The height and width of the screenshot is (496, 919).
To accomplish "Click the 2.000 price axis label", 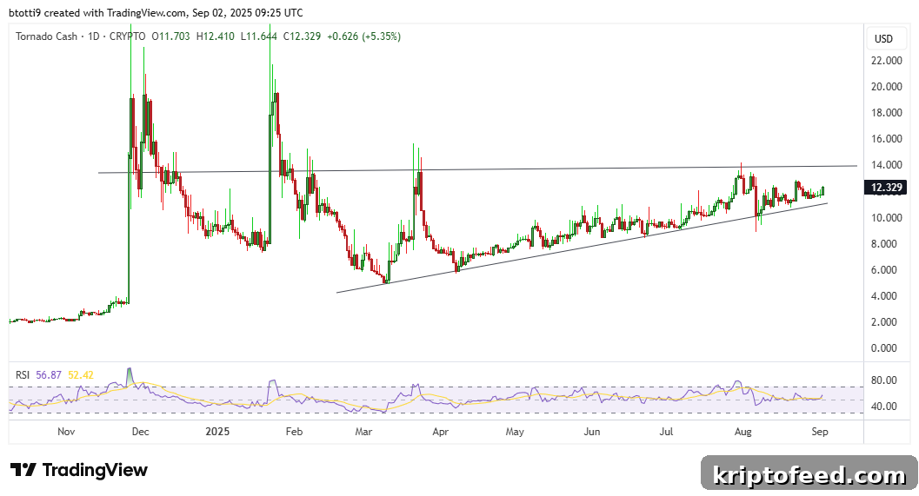I will [884, 322].
